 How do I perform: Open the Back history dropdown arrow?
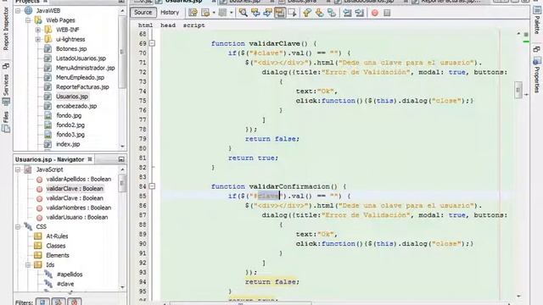click(214, 13)
